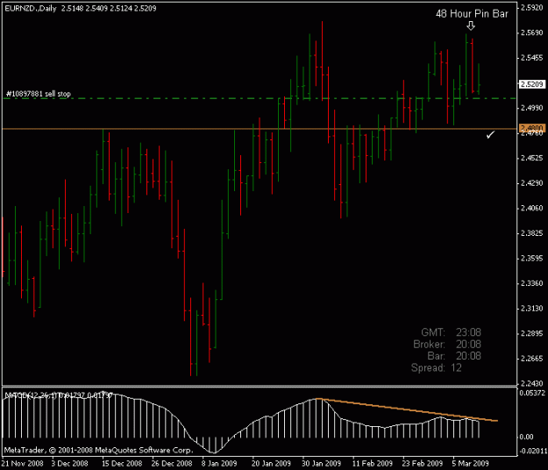Click the '20 Jan 2009' date label
Viewport: 548px width, 470px height.
point(271,464)
